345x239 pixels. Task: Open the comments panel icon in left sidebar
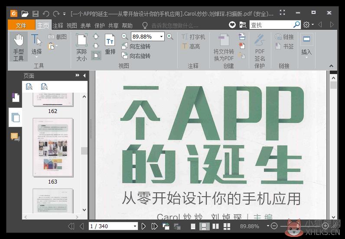pos(15,137)
